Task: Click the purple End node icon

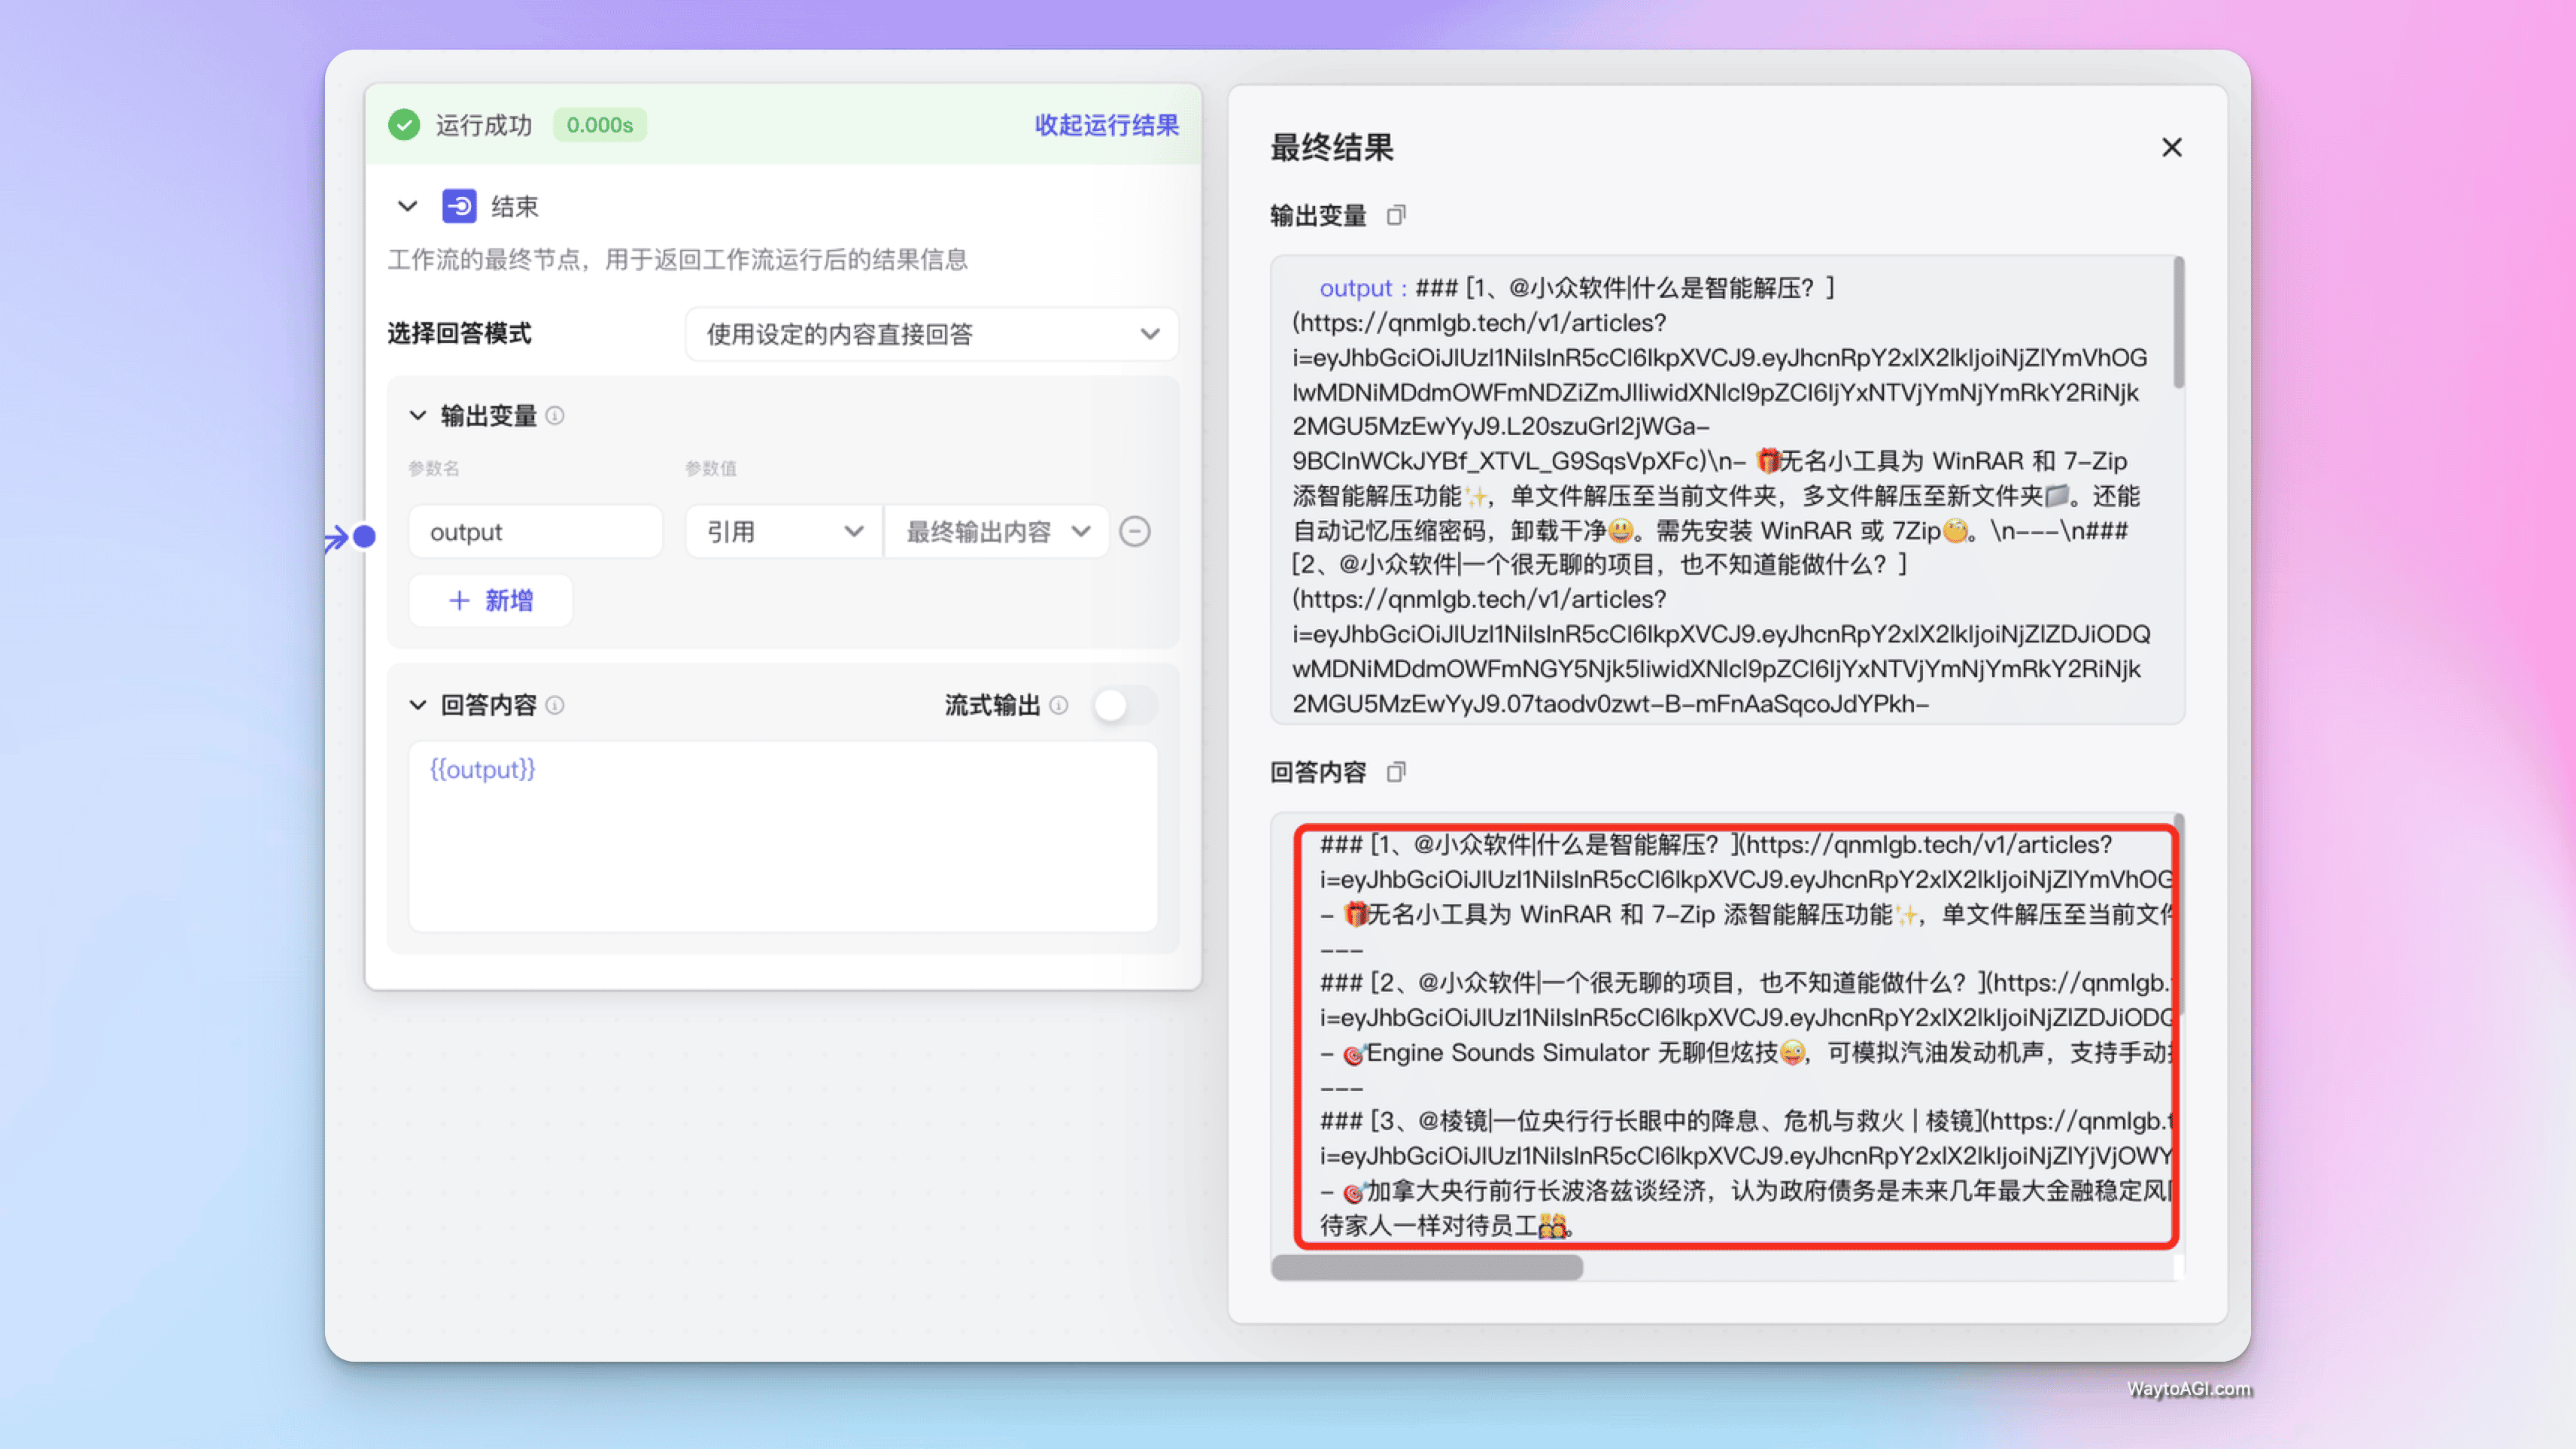Action: click(x=459, y=207)
